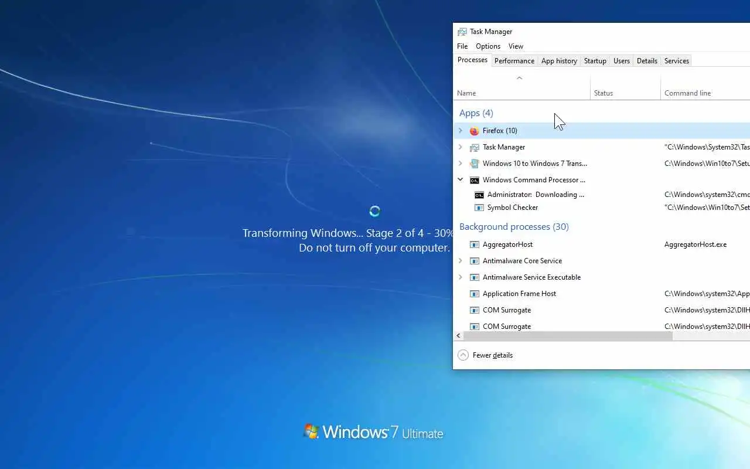This screenshot has height=469, width=750.
Task: Collapse the Windows Command Processor group
Action: [461, 180]
